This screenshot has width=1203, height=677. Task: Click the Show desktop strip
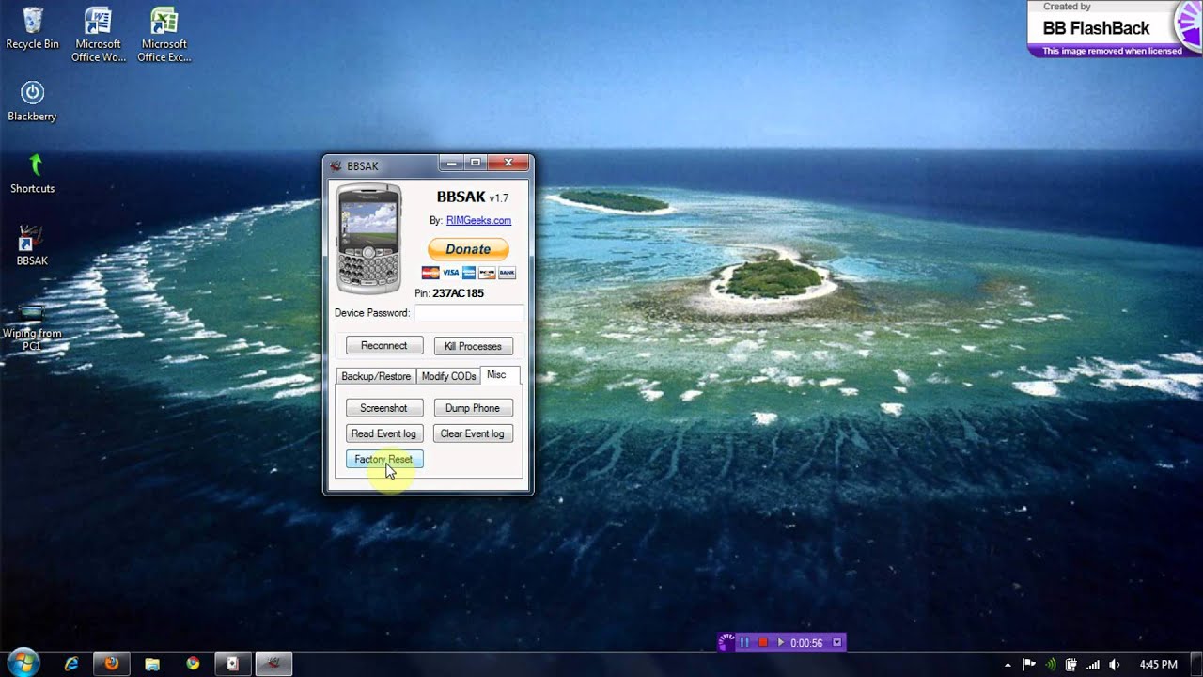(x=1196, y=664)
